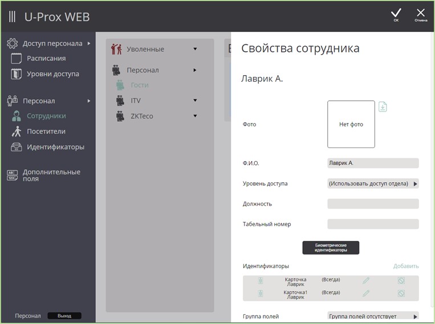
Task: Click the Cancel (Отмена) X icon
Action: click(421, 13)
